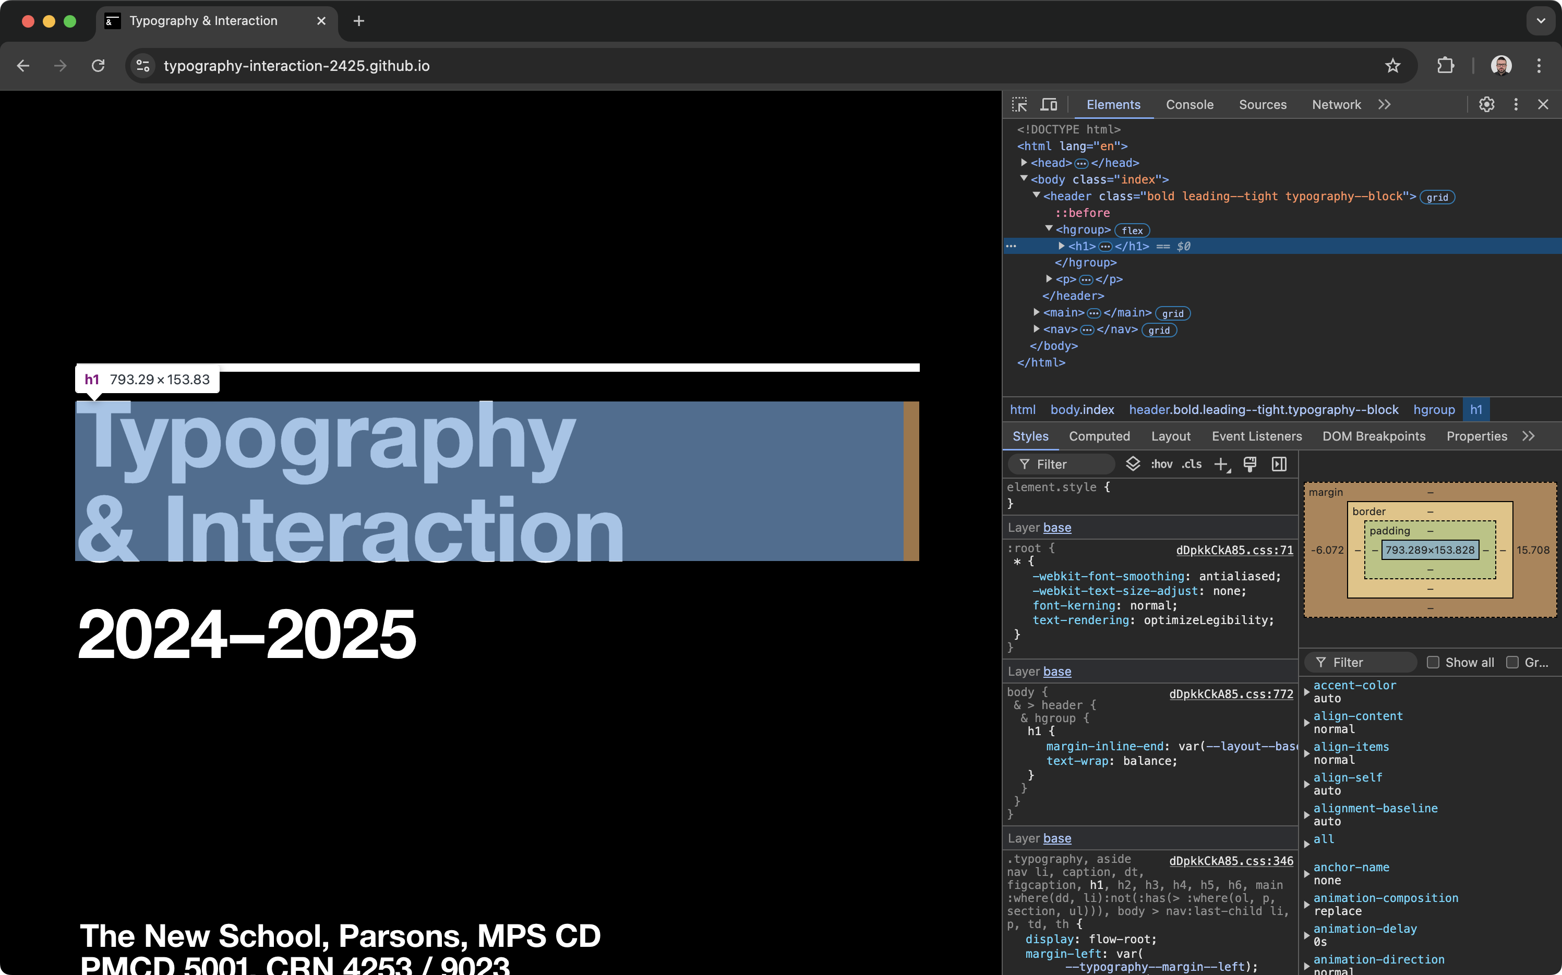This screenshot has height=975, width=1562.
Task: Open site information icon in address bar
Action: (142, 66)
